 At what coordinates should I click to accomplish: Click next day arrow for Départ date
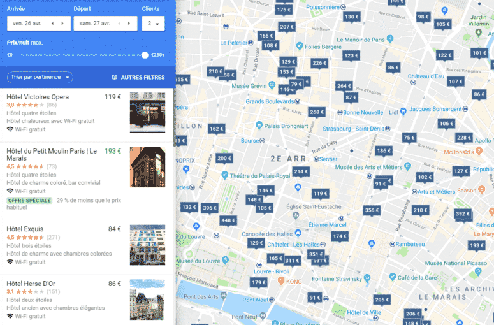pyautogui.click(x=129, y=24)
